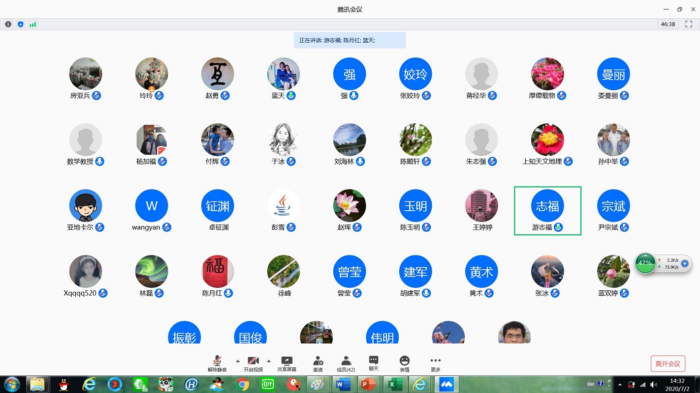Select the highlighted 游志福 participant tile
The height and width of the screenshot is (393, 700).
click(x=547, y=211)
